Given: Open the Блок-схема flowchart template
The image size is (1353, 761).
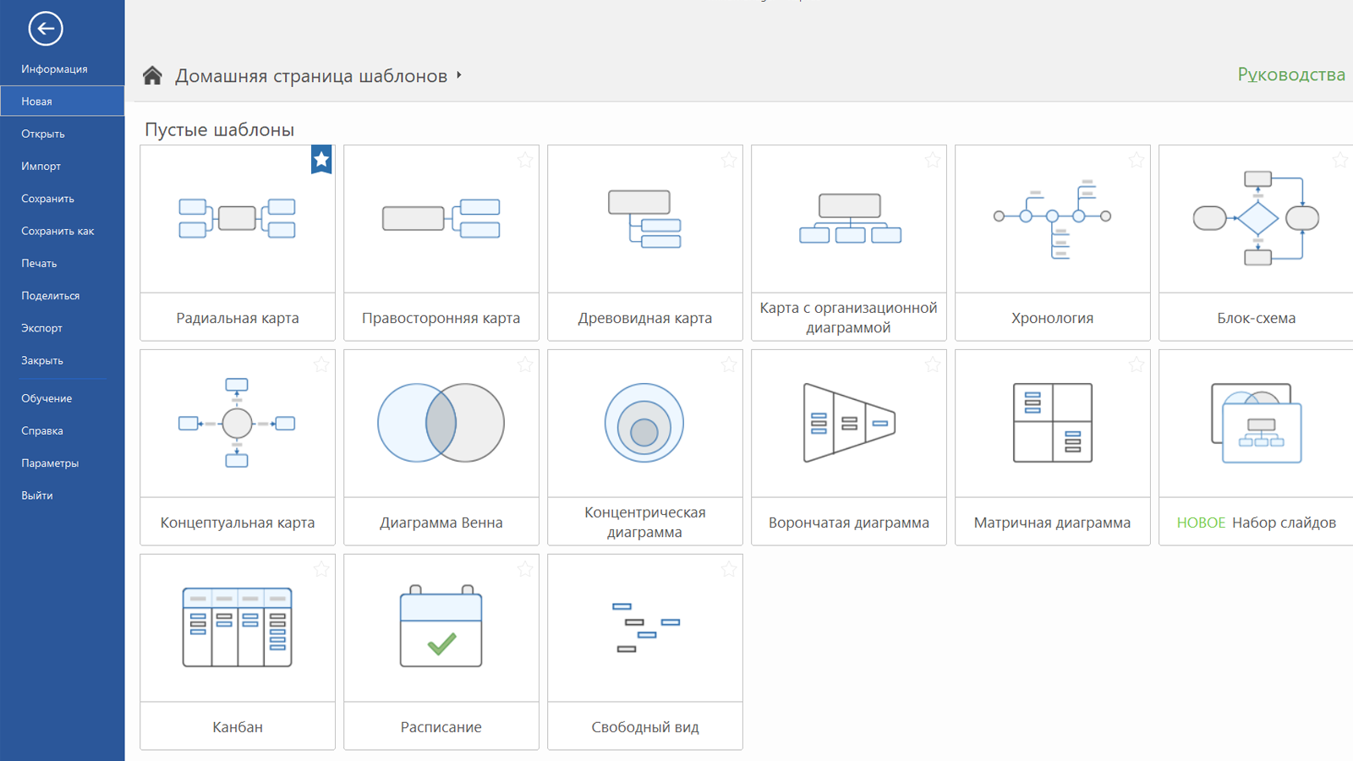Looking at the screenshot, I should tap(1256, 218).
